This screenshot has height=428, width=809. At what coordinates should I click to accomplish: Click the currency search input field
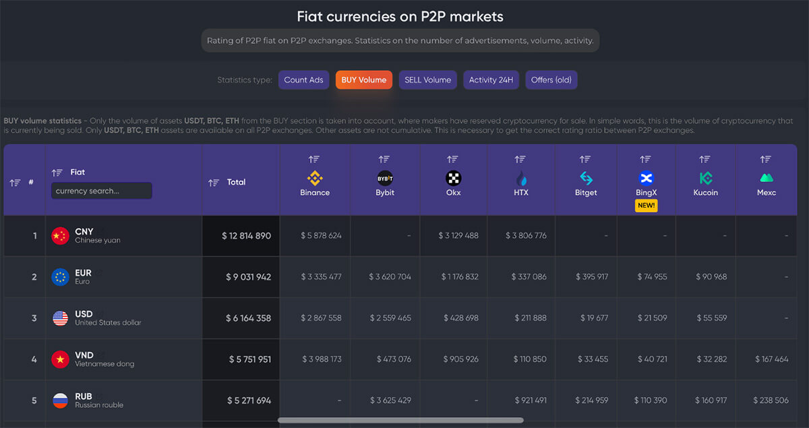(x=101, y=191)
